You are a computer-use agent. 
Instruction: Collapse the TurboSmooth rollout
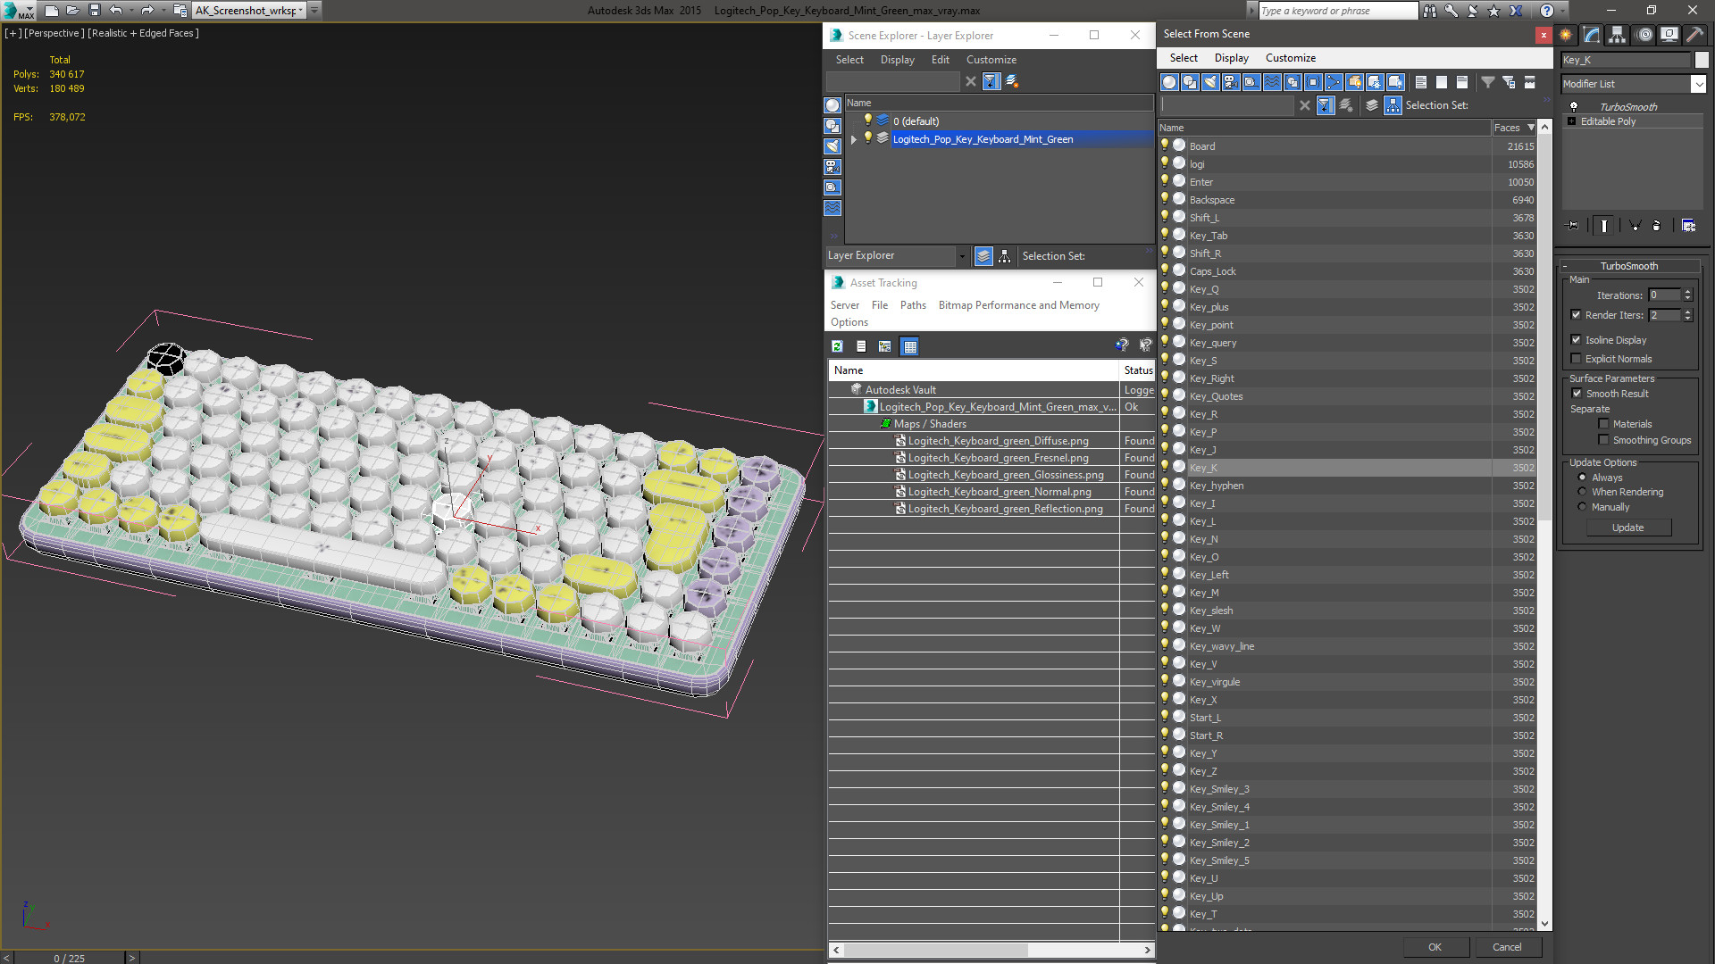point(1565,266)
